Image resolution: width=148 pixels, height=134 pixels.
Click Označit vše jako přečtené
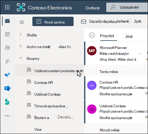[x=109, y=21]
